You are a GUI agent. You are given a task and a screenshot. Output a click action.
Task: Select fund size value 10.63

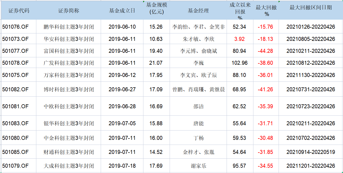click(x=156, y=39)
